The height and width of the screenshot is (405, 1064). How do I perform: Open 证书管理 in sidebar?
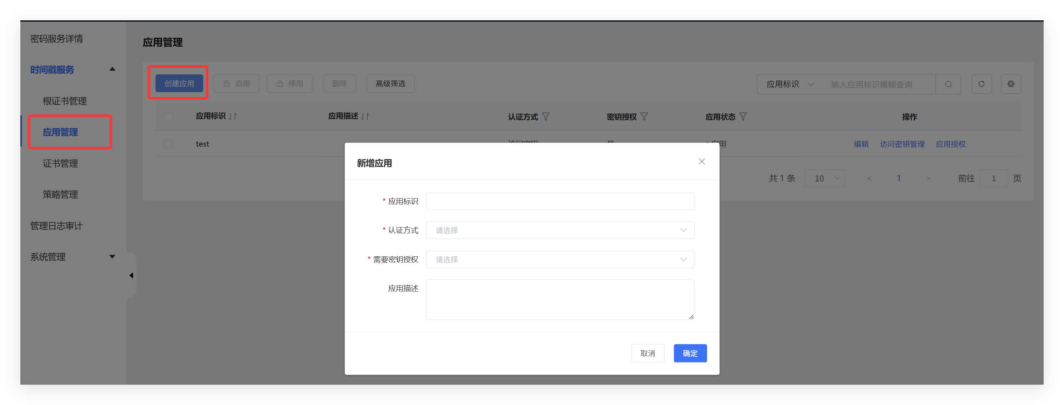(60, 163)
